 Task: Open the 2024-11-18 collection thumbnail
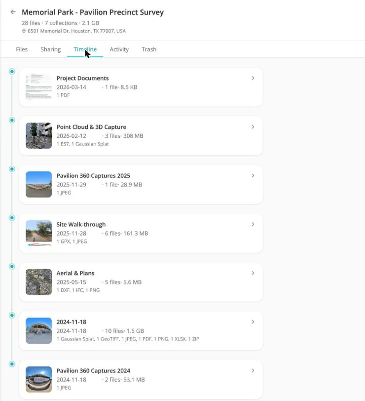[x=38, y=331]
